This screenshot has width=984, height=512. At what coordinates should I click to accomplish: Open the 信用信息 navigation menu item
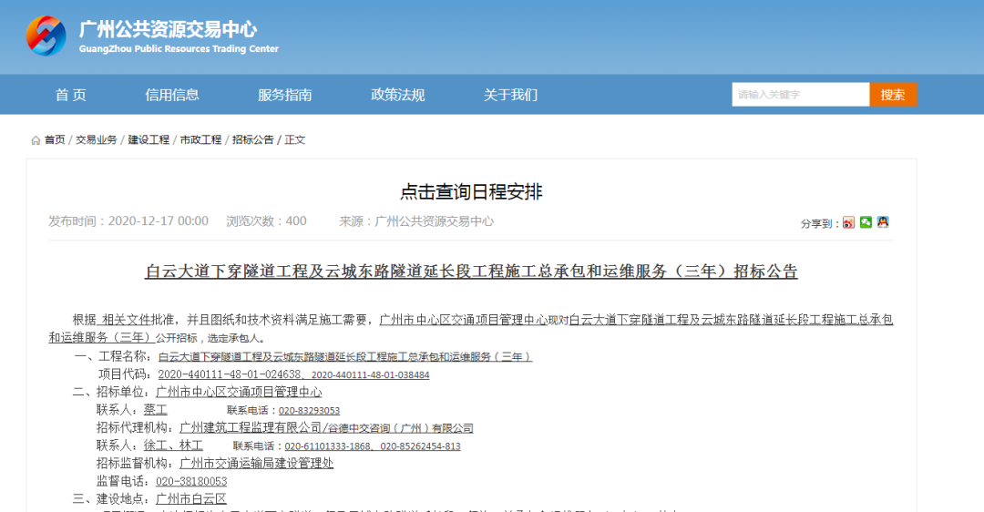coord(171,95)
